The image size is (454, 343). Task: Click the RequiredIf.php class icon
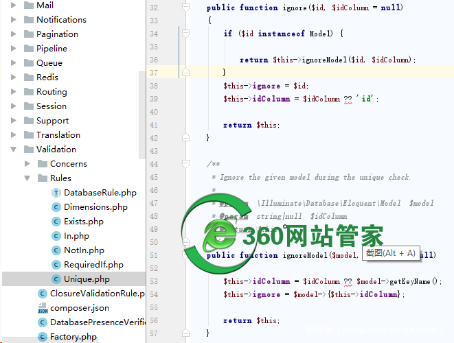click(56, 265)
